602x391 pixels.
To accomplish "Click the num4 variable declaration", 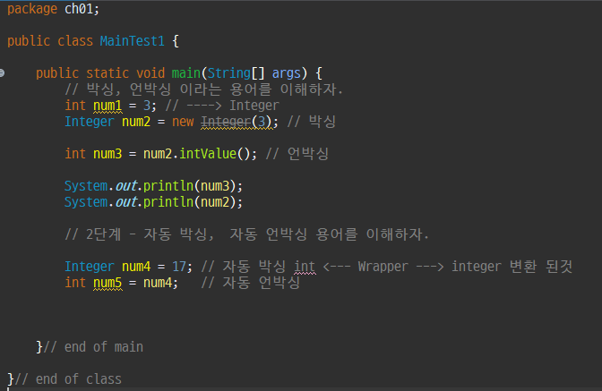I will point(136,267).
